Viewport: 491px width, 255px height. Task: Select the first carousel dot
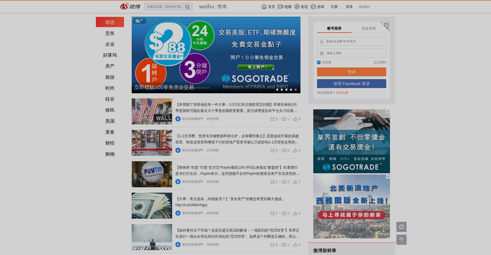coord(277,90)
